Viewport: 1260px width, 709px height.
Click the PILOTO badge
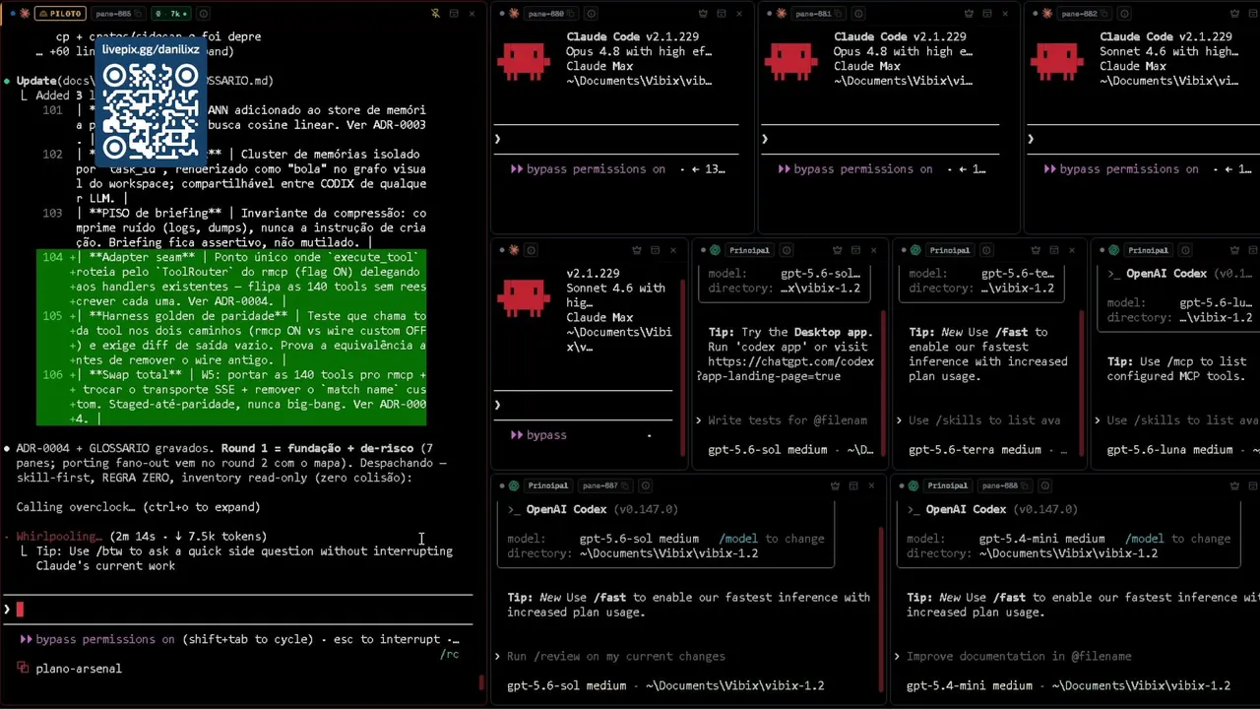(61, 14)
